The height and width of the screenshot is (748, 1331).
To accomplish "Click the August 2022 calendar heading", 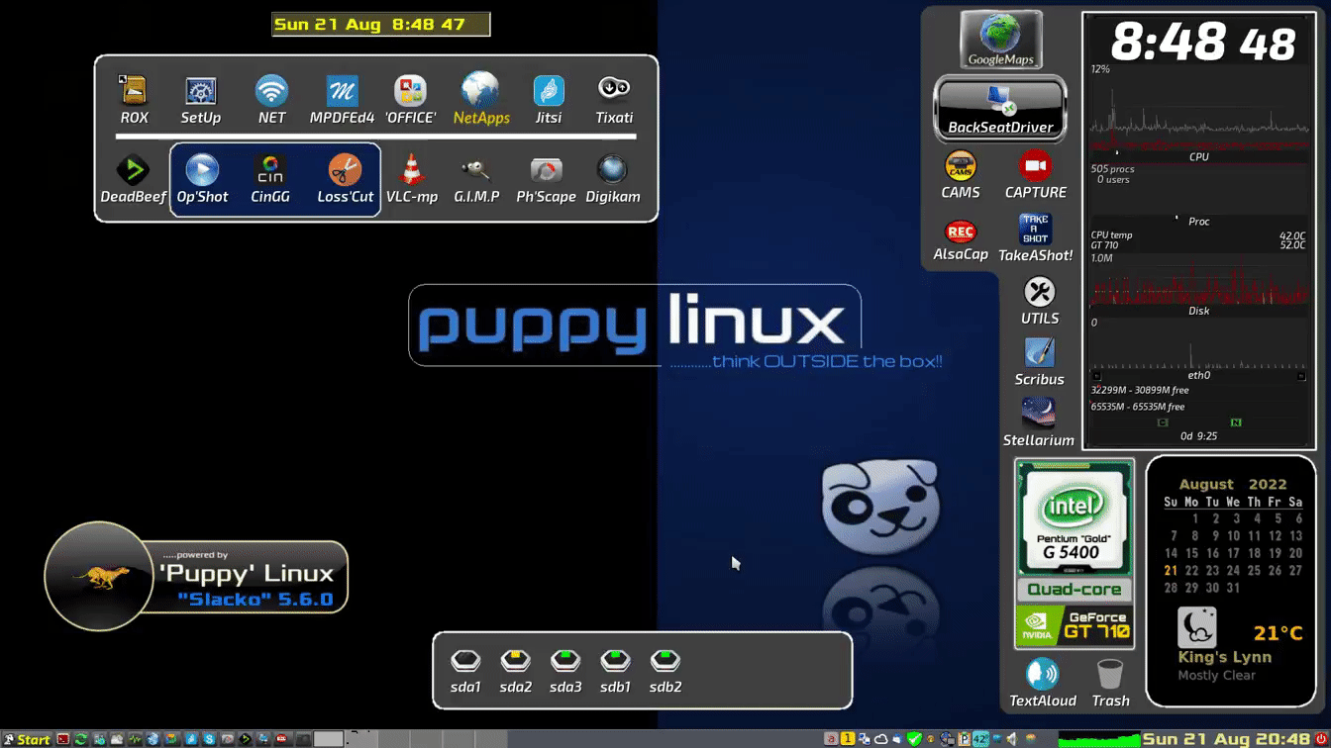I will click(x=1233, y=485).
